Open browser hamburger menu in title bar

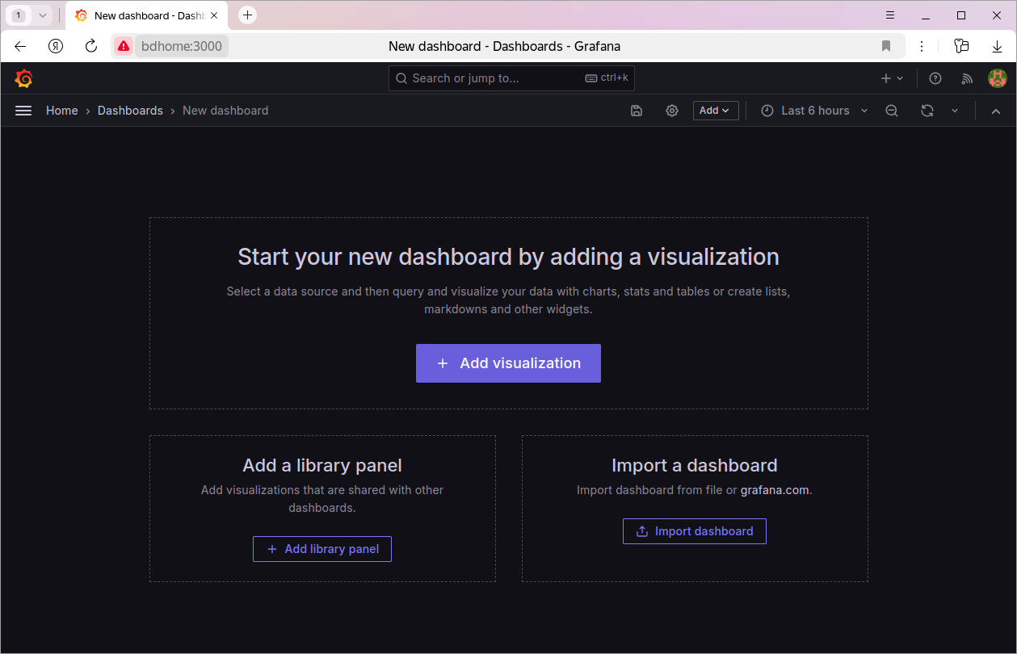[x=890, y=15]
